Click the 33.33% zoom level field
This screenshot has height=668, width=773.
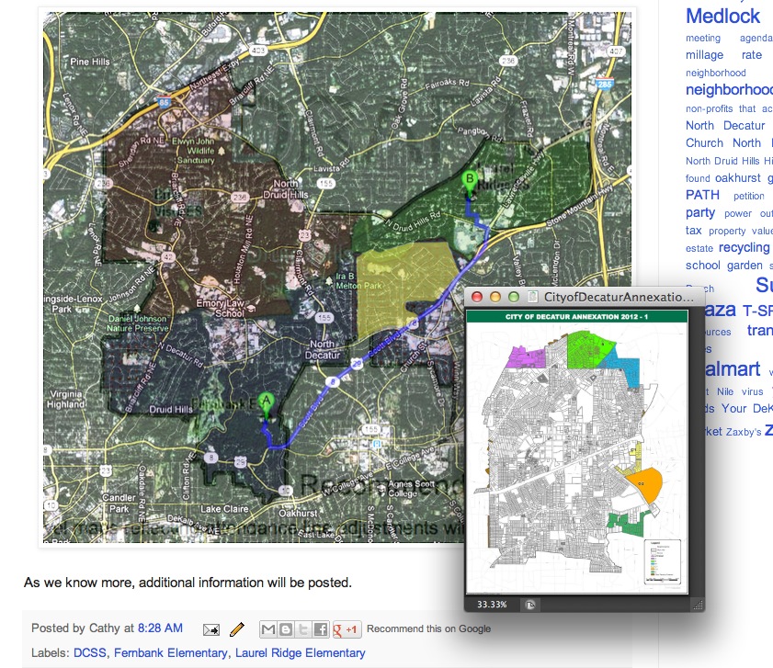tap(492, 605)
